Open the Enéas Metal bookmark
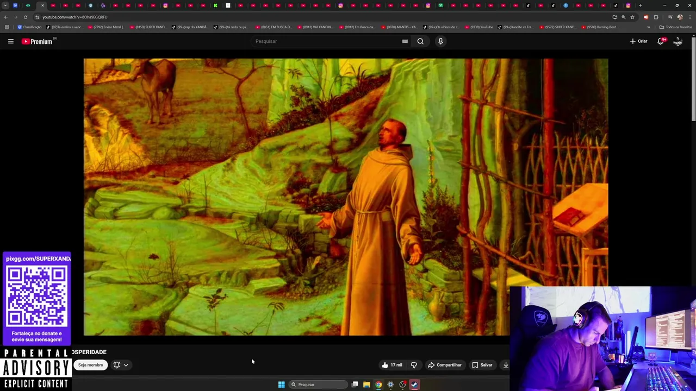 click(106, 27)
